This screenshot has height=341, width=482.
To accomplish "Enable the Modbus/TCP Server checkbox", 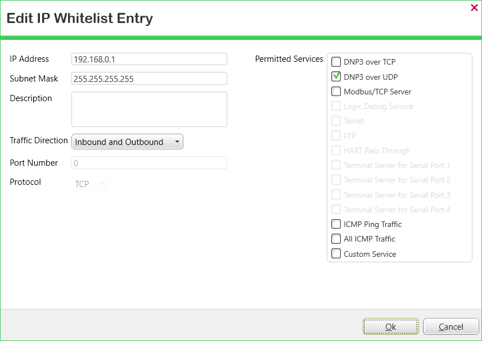I will point(336,92).
